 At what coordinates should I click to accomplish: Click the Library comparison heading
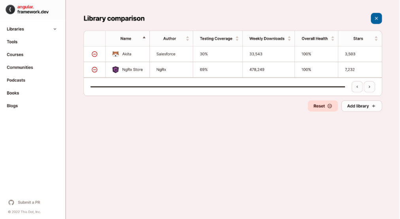[x=114, y=18]
